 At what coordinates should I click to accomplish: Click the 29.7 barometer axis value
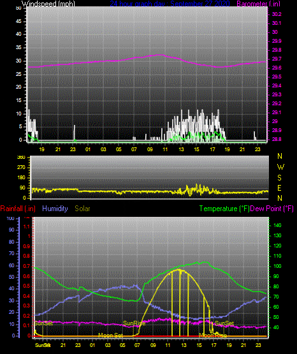[x=277, y=59]
